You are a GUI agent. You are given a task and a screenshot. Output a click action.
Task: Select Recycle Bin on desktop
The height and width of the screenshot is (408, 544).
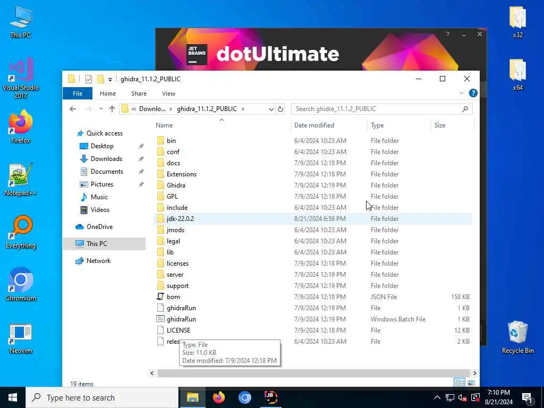pos(517,337)
